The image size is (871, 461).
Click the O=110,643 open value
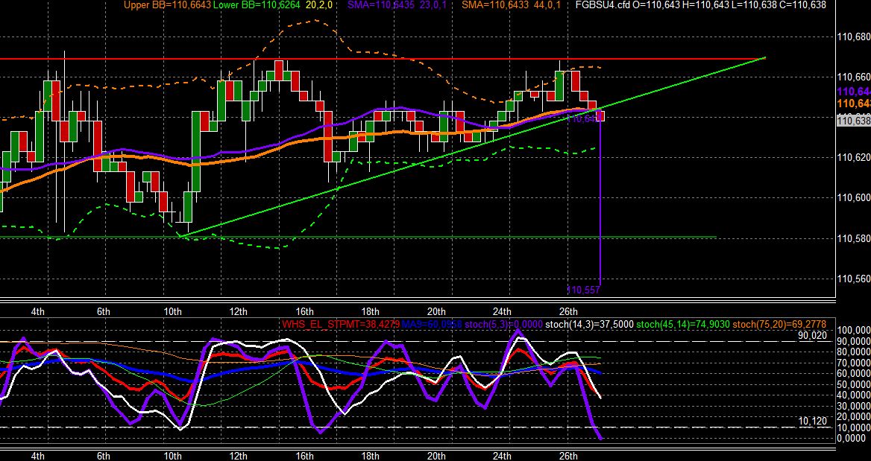pos(655,5)
